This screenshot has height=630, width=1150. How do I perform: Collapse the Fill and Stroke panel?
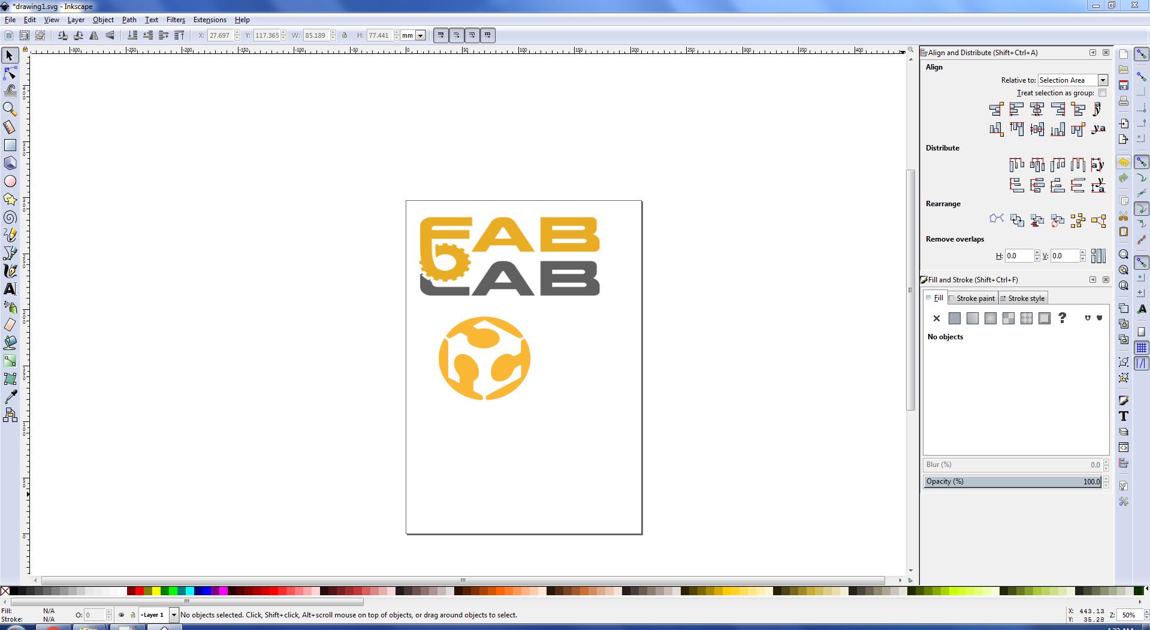click(1092, 280)
